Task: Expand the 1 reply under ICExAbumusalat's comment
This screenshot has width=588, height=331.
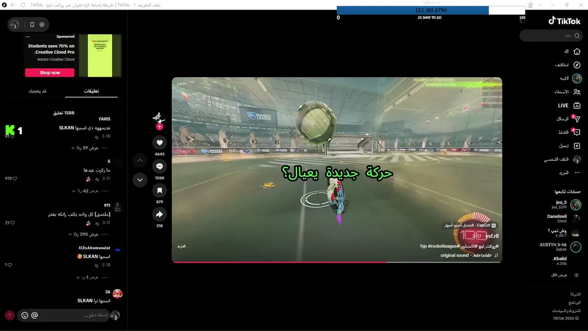Action: [x=87, y=278]
